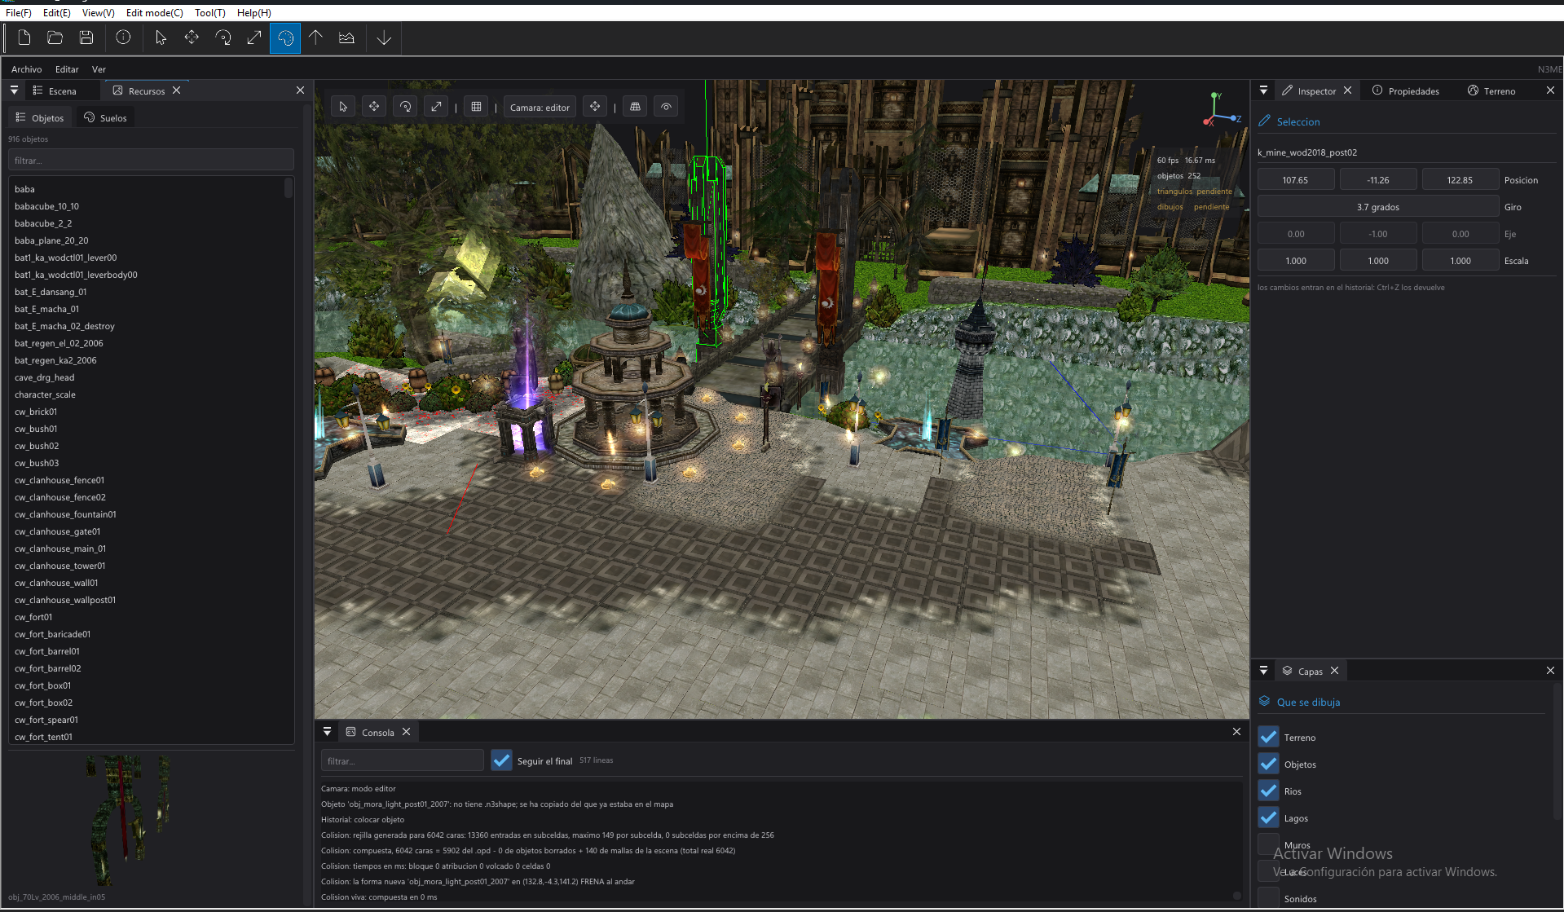The width and height of the screenshot is (1564, 912).
Task: Choose the rotate tool in main toolbar
Action: tap(222, 37)
